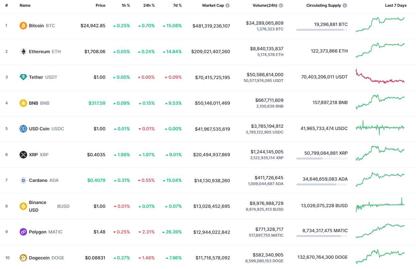Open the Circulating Supply info tooltip
Screen dimensions: 416x269
tap(344, 5)
